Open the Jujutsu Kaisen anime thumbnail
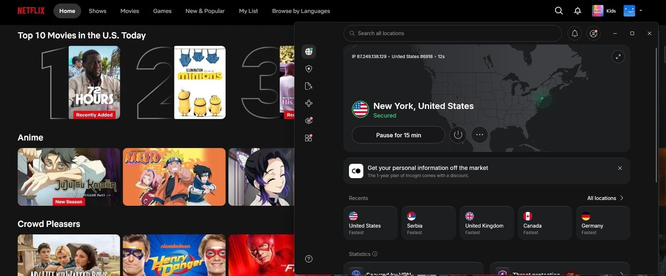The height and width of the screenshot is (276, 666). point(69,177)
